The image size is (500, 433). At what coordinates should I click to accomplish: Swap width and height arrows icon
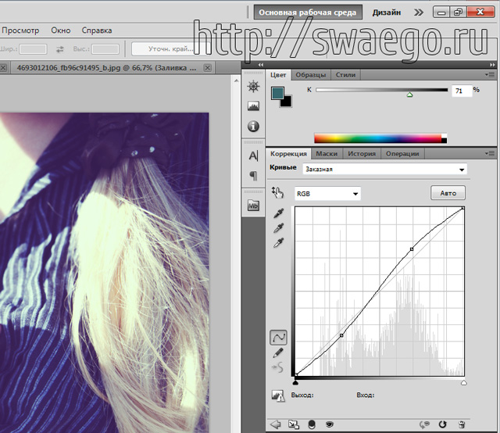tap(60, 49)
